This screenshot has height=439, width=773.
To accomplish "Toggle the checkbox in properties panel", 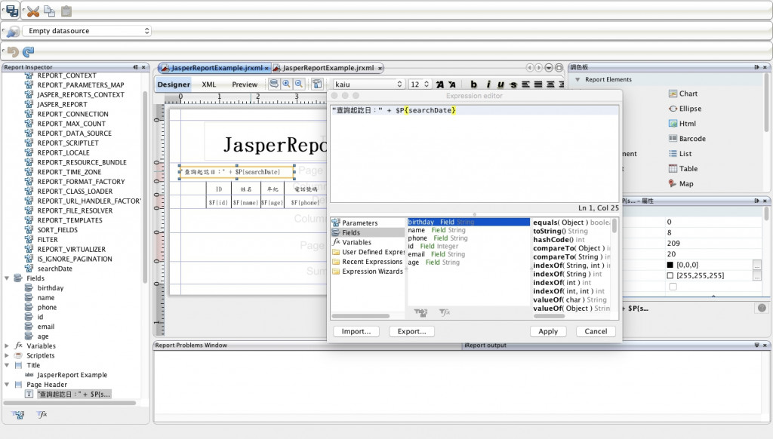I will 673,287.
